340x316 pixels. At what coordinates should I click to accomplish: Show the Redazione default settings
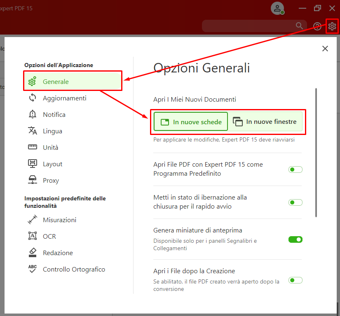point(73,253)
